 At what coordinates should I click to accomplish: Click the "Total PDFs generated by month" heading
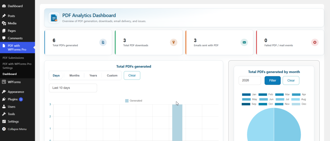[x=274, y=72]
